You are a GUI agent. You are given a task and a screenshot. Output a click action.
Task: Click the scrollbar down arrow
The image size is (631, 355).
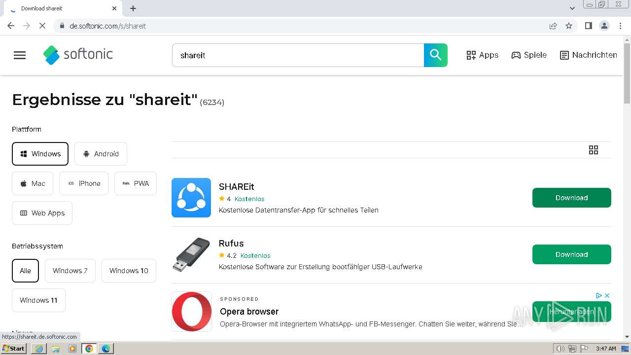click(x=627, y=337)
